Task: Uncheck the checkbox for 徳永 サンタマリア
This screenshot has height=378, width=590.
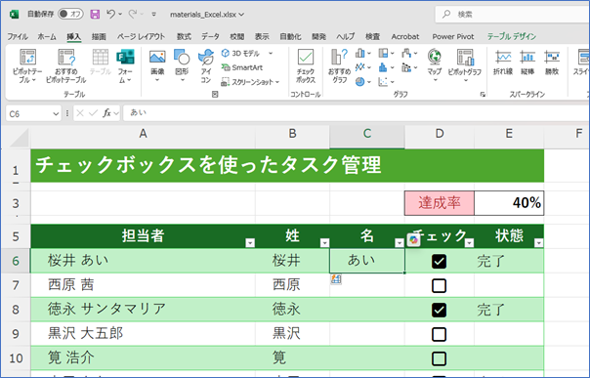Action: coord(440,310)
